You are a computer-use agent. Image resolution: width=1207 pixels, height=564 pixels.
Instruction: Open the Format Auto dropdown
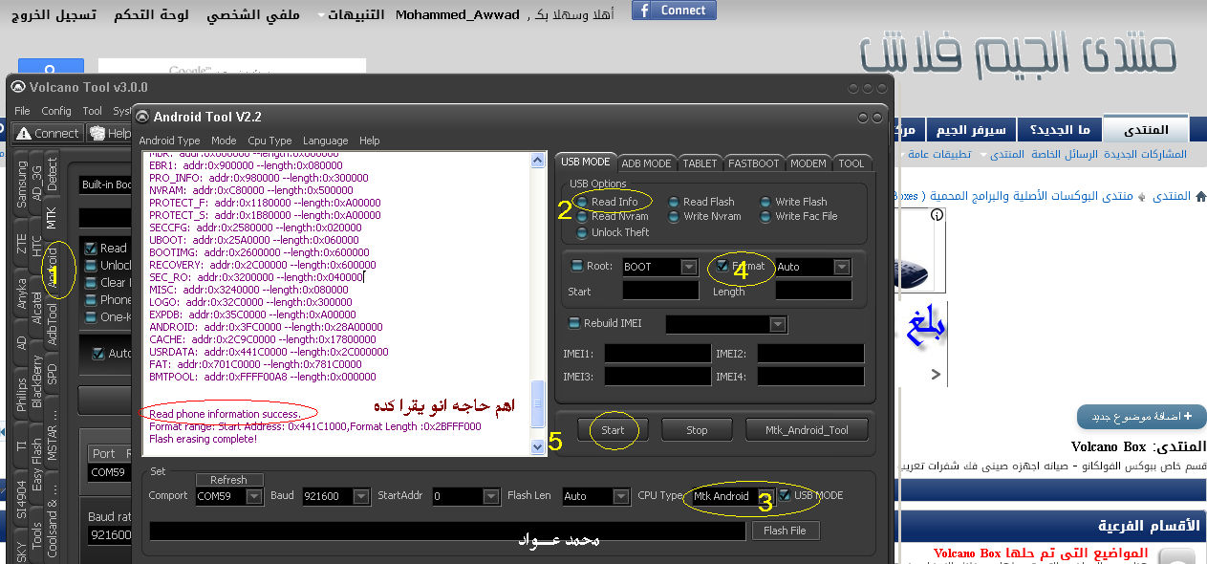[842, 267]
